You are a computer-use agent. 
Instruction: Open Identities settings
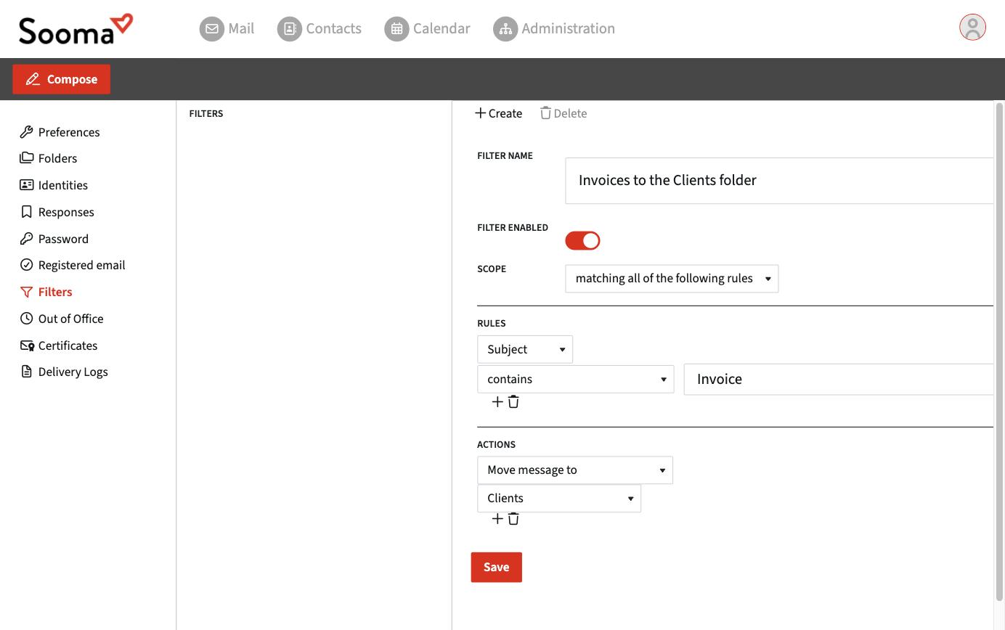point(54,185)
